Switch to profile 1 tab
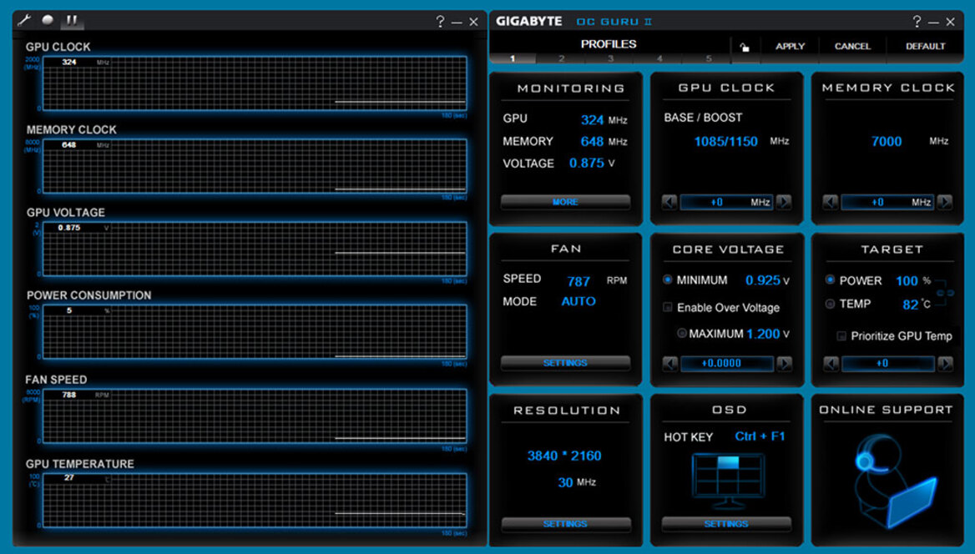 point(513,58)
